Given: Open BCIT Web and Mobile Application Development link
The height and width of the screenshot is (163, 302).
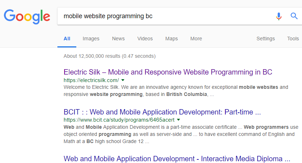Looking at the screenshot, I should click(162, 112).
